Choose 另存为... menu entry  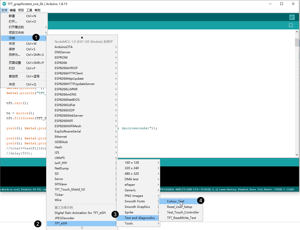pos(24,55)
